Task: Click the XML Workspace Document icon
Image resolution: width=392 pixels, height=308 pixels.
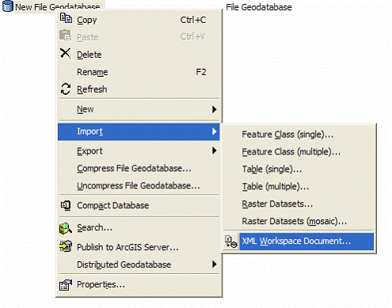Action: pos(231,241)
